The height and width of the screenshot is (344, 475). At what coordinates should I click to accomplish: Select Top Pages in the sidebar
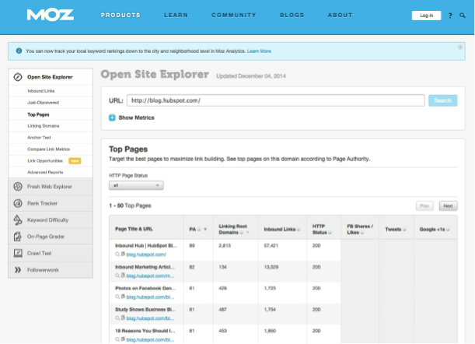tap(38, 114)
